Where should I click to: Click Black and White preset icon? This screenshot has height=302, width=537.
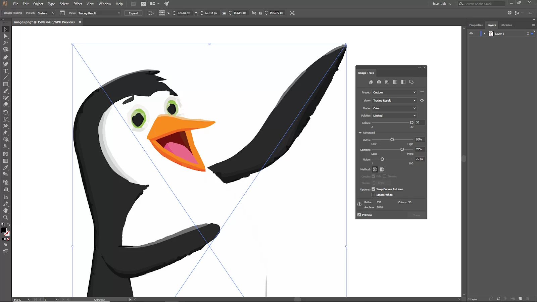tap(403, 82)
